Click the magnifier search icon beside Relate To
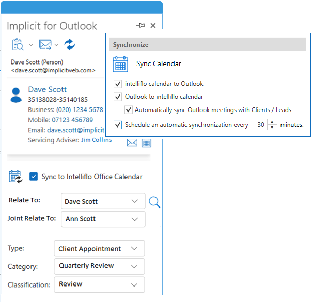This screenshot has width=312, height=302. [x=154, y=202]
